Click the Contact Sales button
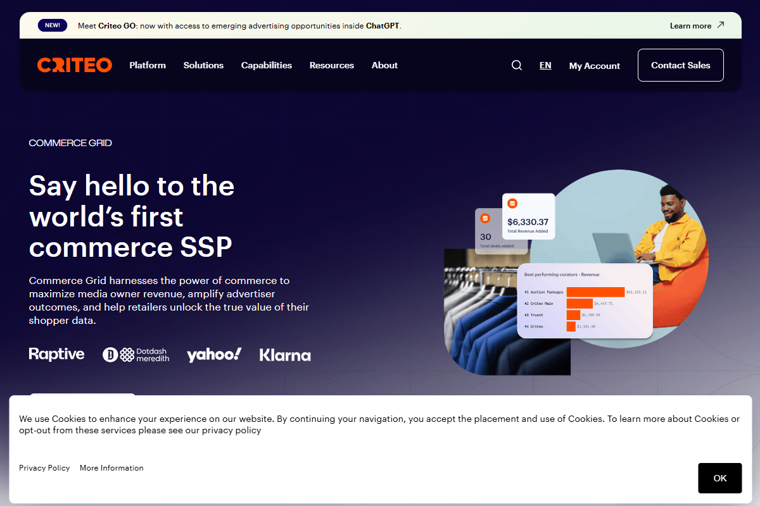 (x=681, y=65)
